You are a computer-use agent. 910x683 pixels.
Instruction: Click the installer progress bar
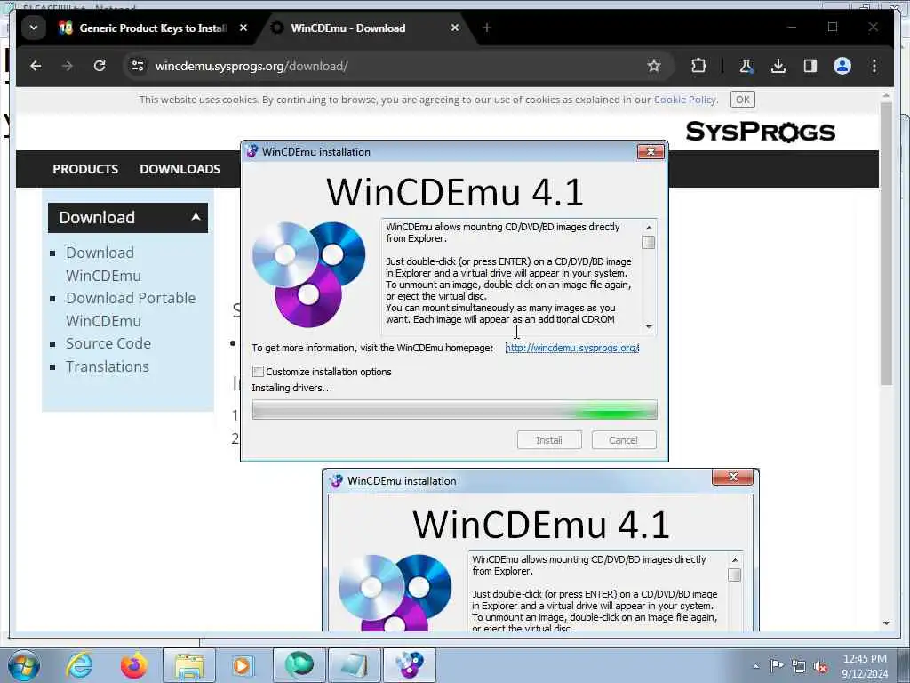454,410
